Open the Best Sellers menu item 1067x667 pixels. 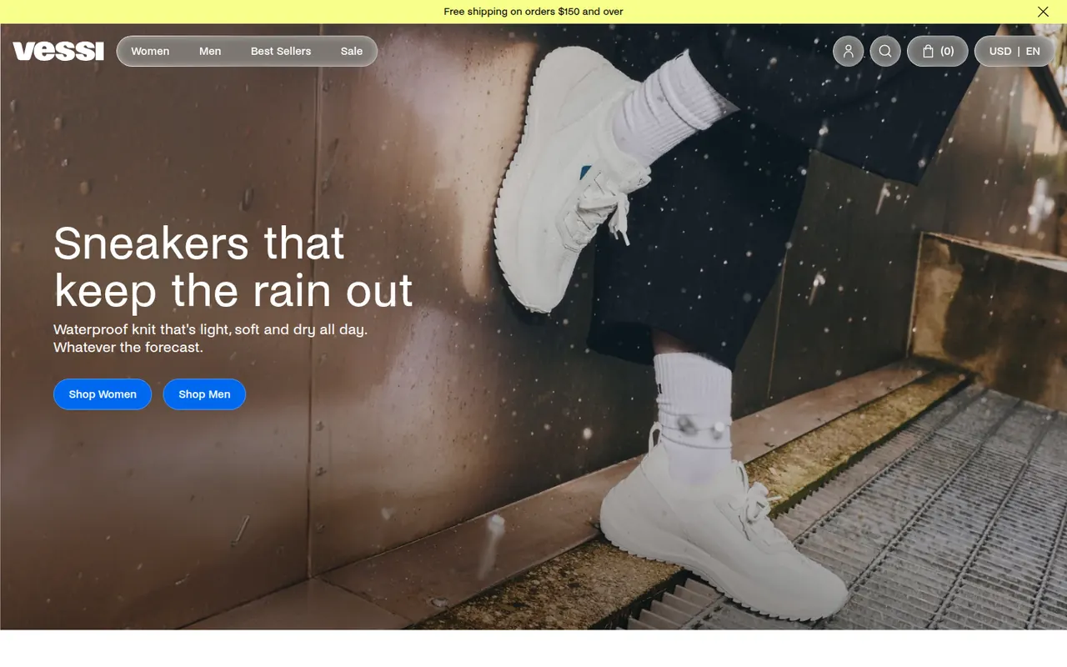coord(281,51)
